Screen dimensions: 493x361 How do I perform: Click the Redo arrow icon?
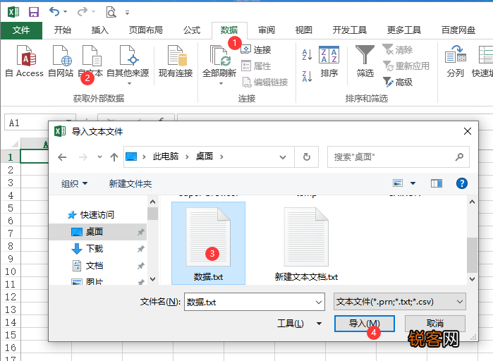click(83, 12)
